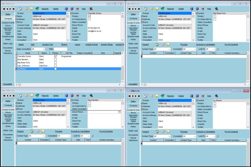Click top toolbar yellow note icon, Ivy Rivers window

point(157,96)
